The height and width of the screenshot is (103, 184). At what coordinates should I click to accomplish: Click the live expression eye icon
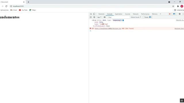[105, 17]
